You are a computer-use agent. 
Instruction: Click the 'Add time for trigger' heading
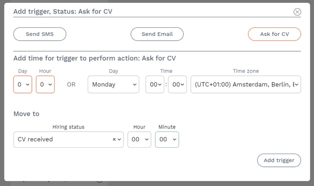pyautogui.click(x=94, y=58)
